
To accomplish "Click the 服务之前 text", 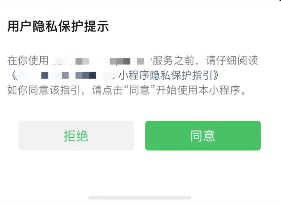I will (173, 61).
